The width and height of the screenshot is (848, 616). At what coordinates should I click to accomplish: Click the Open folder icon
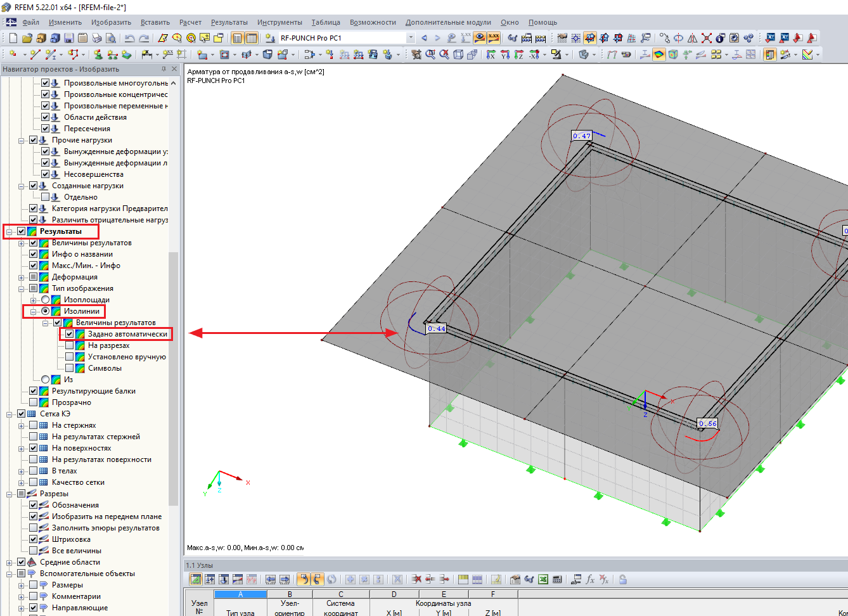[27, 38]
